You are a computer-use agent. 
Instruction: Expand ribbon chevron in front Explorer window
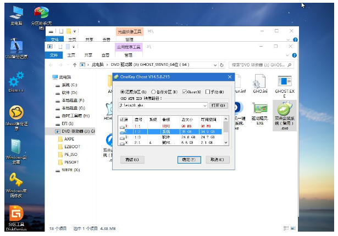[287, 55]
